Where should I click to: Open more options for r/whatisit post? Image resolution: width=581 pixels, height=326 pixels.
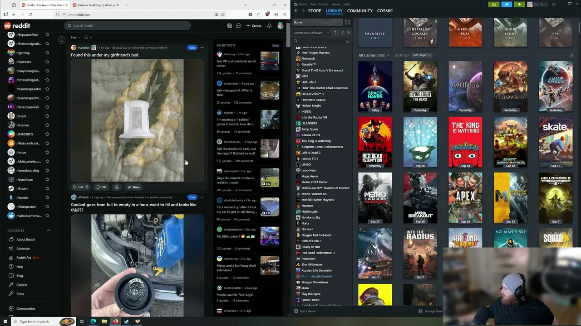(202, 48)
